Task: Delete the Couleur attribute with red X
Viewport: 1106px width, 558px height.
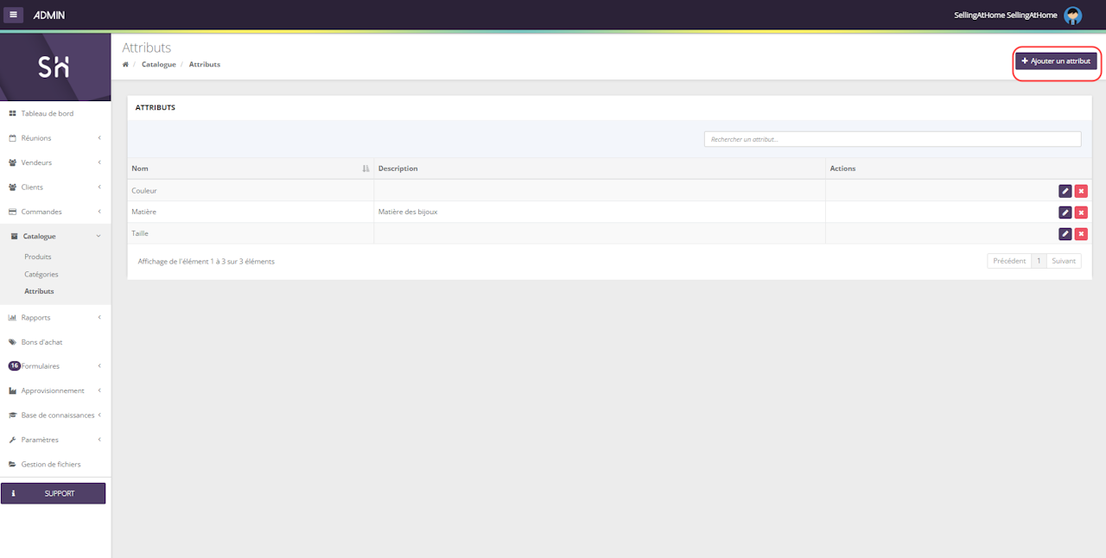Action: 1081,191
